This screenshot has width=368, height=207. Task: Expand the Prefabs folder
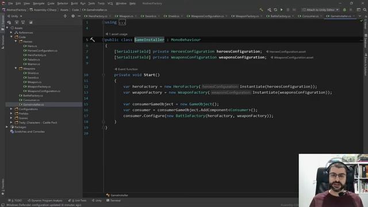click(x=11, y=114)
